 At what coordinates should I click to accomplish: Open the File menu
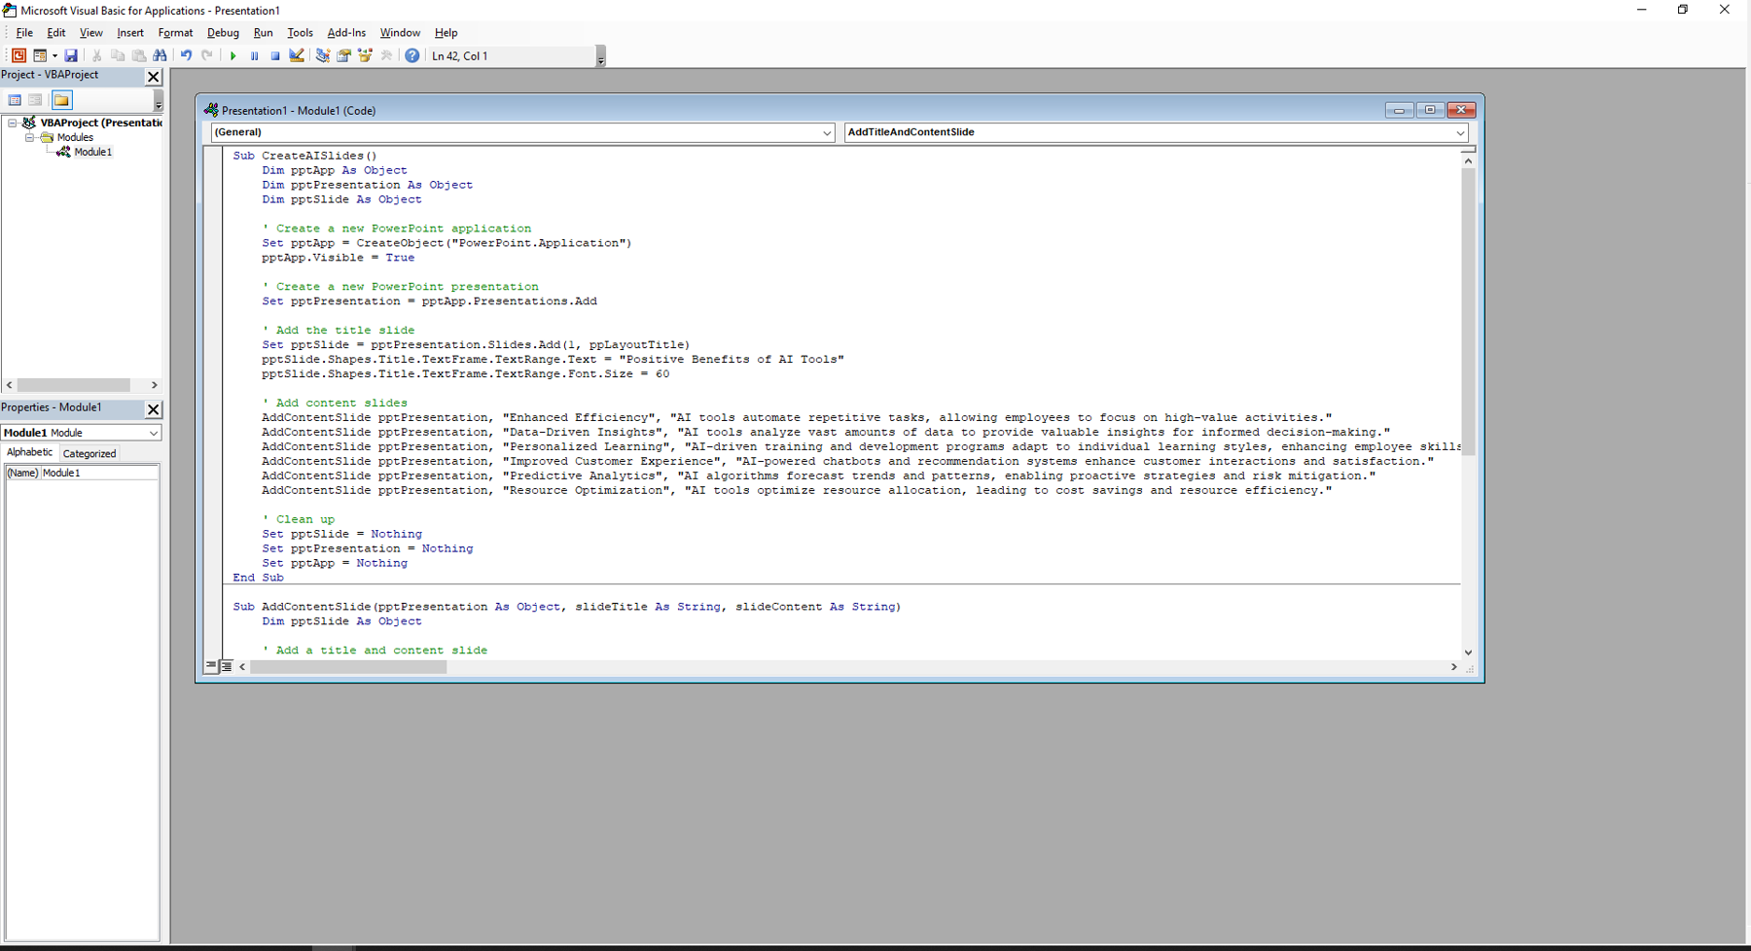24,33
